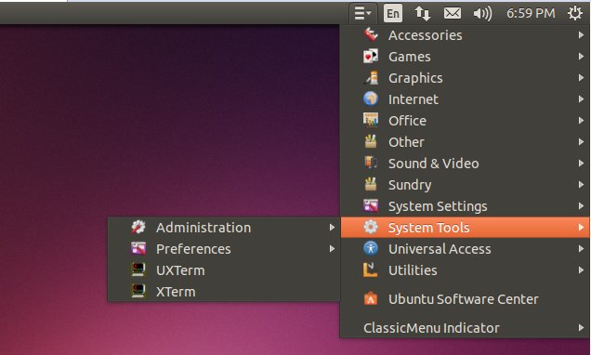Viewport: 591px width, 355px height.
Task: Click the sound volume speaker icon
Action: 482,14
